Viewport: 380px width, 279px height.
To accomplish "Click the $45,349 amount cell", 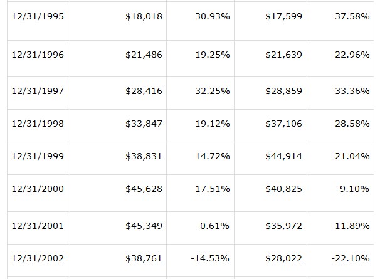I will pyautogui.click(x=144, y=225).
